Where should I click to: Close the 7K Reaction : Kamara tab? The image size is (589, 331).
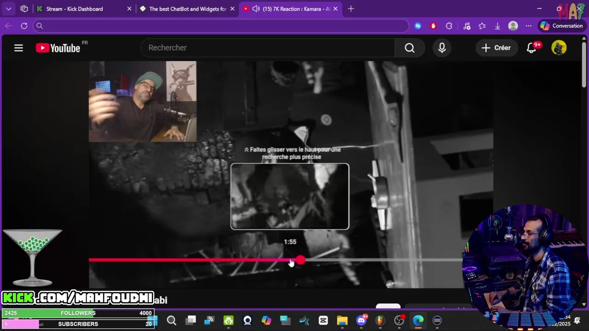click(x=335, y=9)
